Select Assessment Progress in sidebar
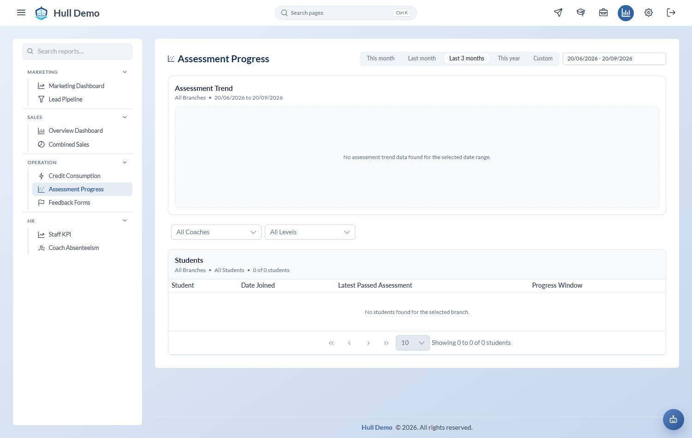 click(x=82, y=189)
